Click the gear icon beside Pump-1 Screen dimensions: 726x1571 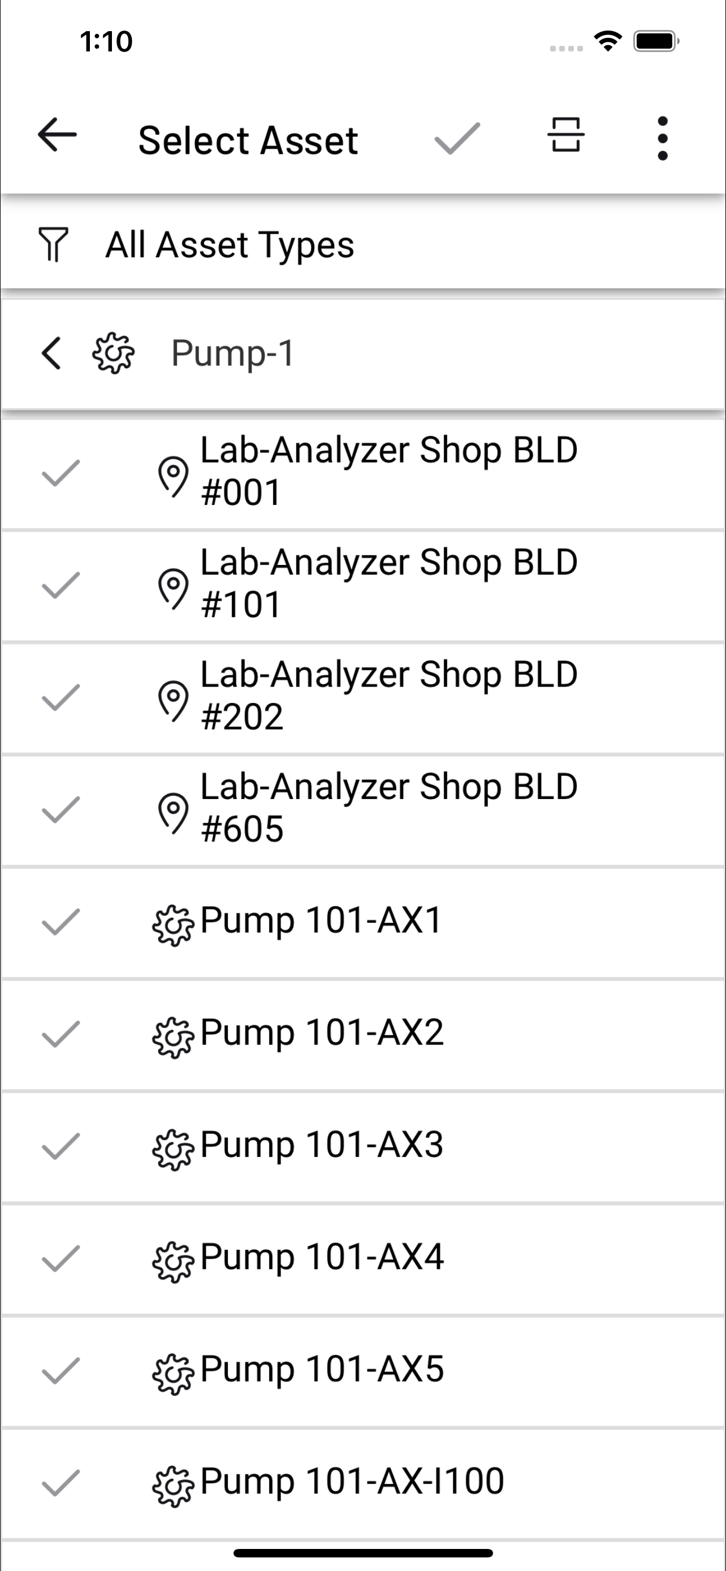click(x=114, y=353)
